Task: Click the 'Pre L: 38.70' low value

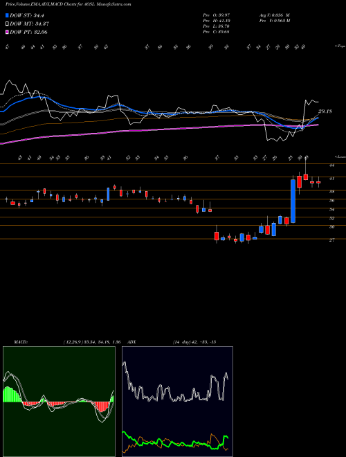Action: (x=217, y=26)
